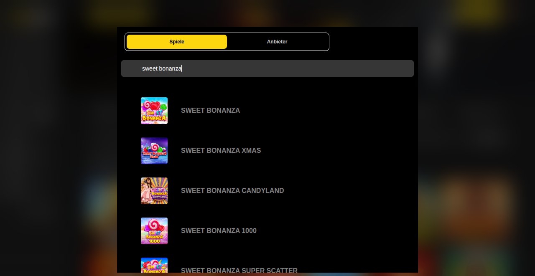Viewport: 535px width, 276px height.
Task: Open the original Sweet Bonanza game thumbnail
Action: click(x=154, y=111)
